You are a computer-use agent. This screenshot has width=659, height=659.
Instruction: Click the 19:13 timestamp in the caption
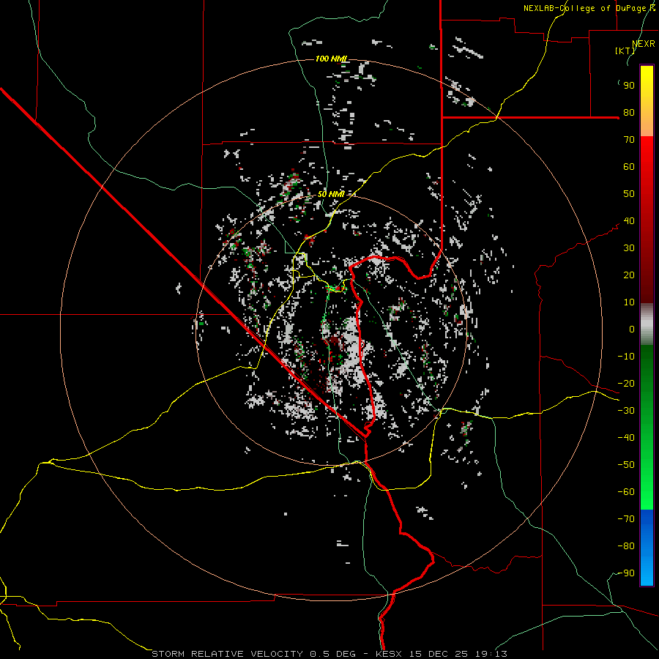[x=491, y=654]
